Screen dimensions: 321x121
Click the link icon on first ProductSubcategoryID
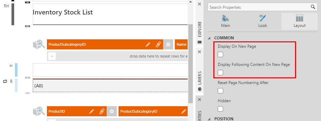tap(158, 44)
